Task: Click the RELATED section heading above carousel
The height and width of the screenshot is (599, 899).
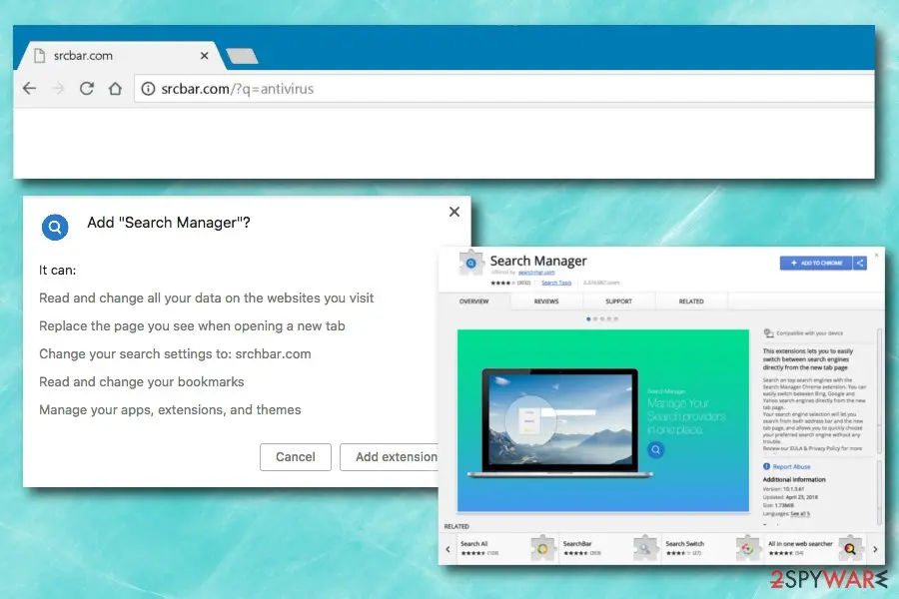Action: [x=456, y=526]
